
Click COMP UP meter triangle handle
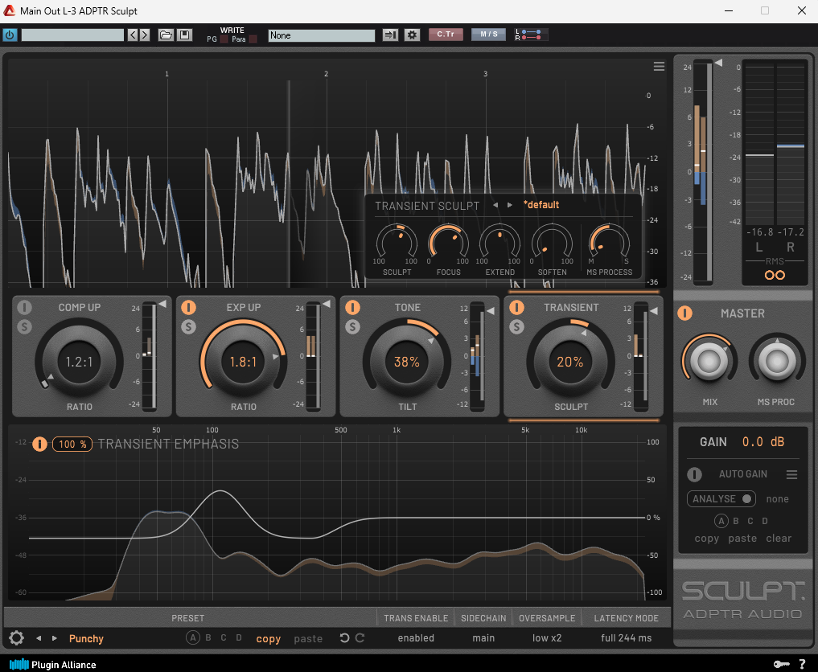pyautogui.click(x=162, y=304)
